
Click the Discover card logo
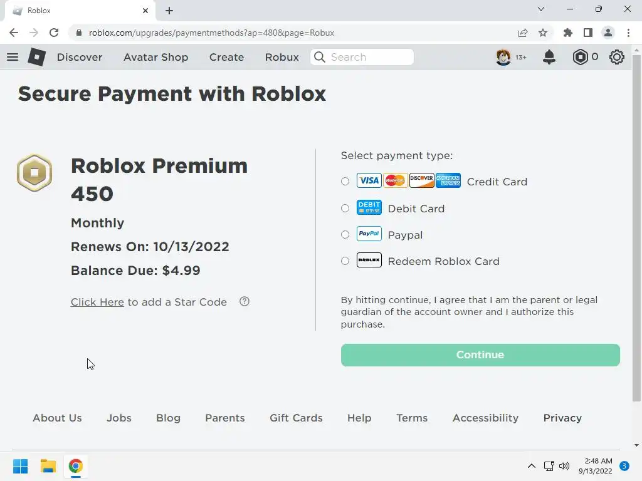click(422, 180)
